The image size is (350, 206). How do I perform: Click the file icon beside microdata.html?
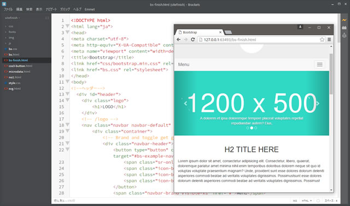pos(6,72)
